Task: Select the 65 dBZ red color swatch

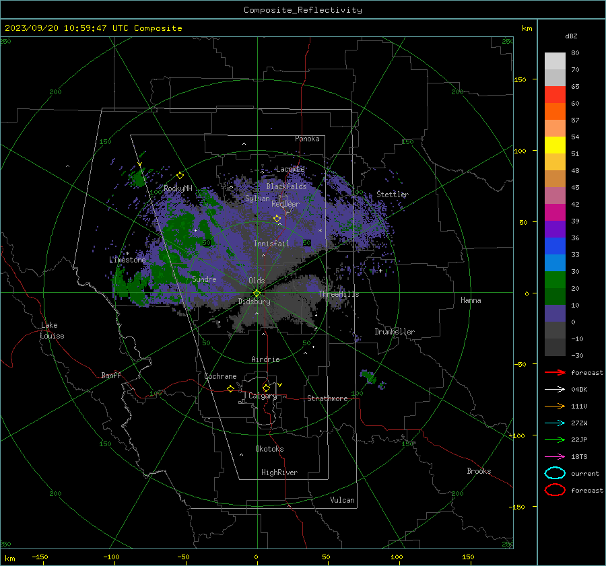Action: (x=555, y=94)
